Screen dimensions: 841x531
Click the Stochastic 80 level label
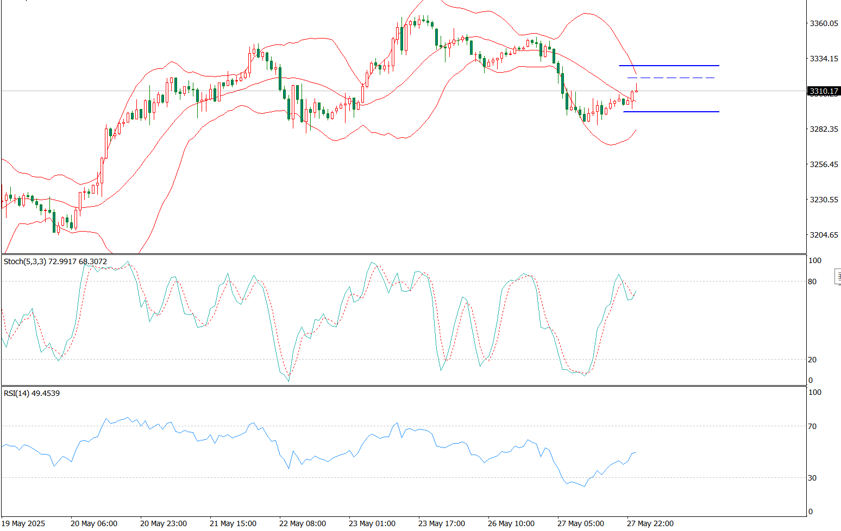tap(812, 282)
